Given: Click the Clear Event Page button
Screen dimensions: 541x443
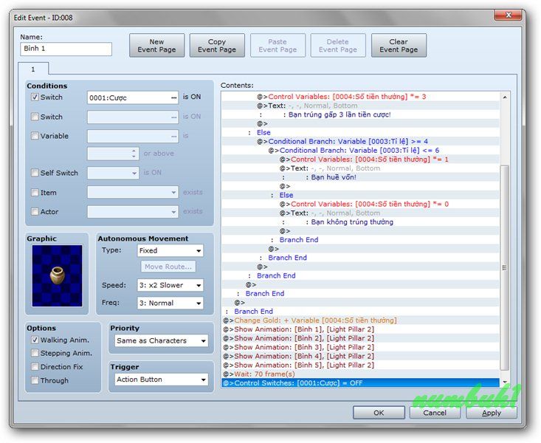Looking at the screenshot, I should point(399,46).
